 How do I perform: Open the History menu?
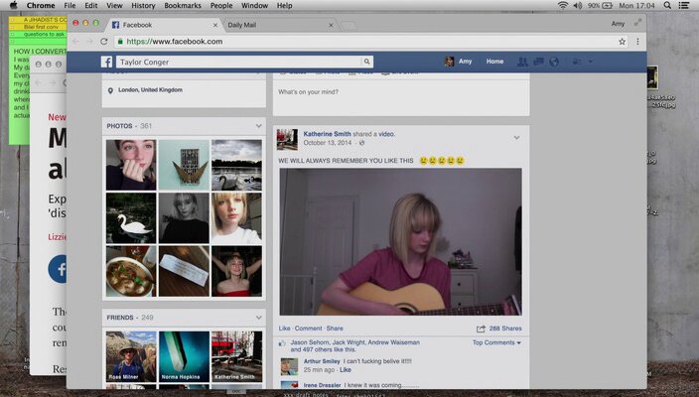coord(143,5)
